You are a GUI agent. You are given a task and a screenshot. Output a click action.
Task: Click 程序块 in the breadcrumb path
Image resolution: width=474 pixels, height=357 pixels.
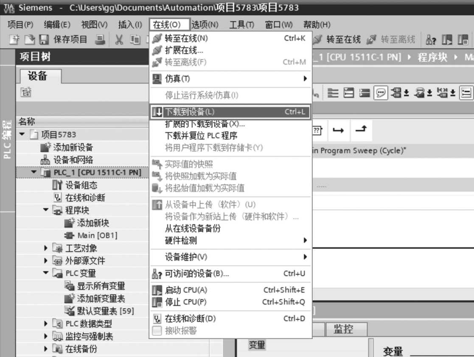coord(432,57)
